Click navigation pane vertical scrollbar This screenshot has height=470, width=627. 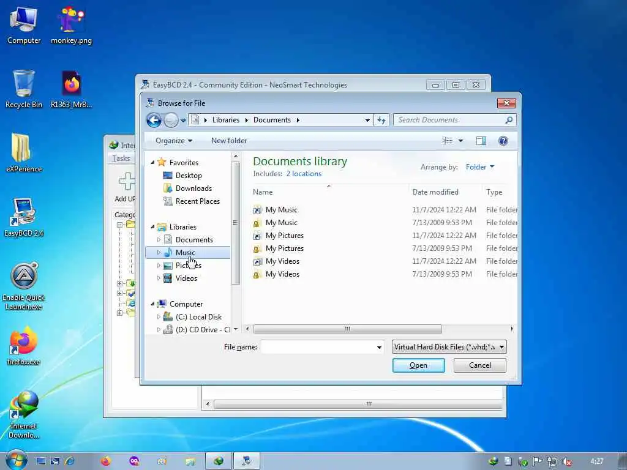(236, 223)
